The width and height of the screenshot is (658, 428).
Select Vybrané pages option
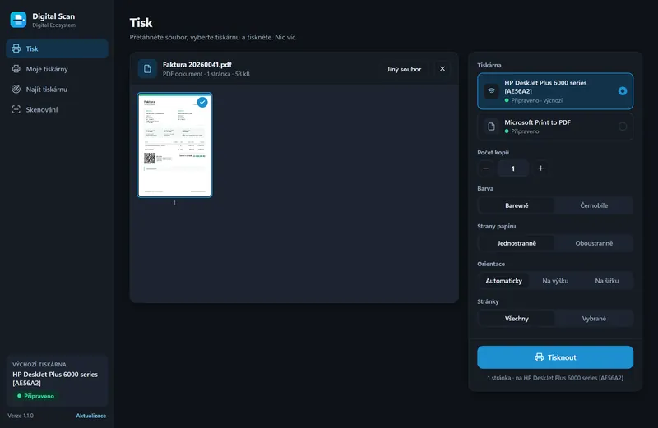coord(594,319)
